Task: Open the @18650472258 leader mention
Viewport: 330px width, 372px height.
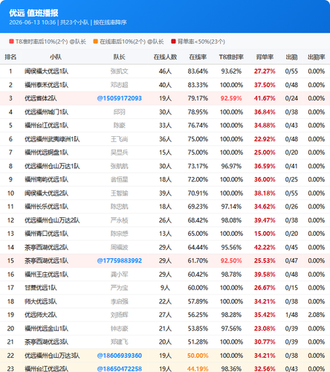Action: (120, 369)
